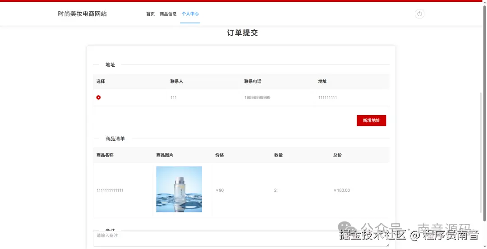Click the total ￥180.00 cell
Viewport: 487px width, 249px height.
pyautogui.click(x=360, y=190)
